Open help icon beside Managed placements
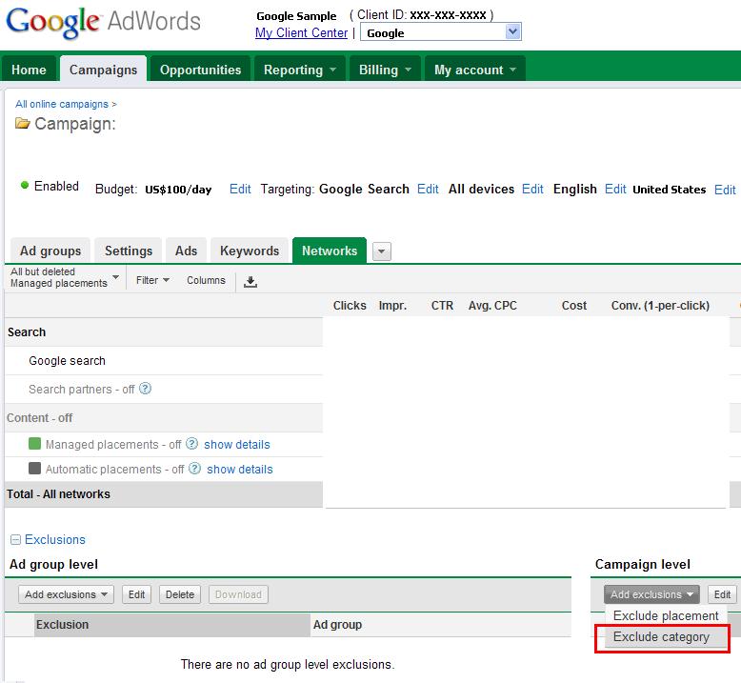This screenshot has height=683, width=741. click(x=191, y=444)
